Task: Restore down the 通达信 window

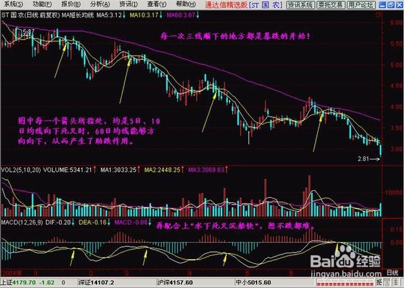Action: [390, 4]
